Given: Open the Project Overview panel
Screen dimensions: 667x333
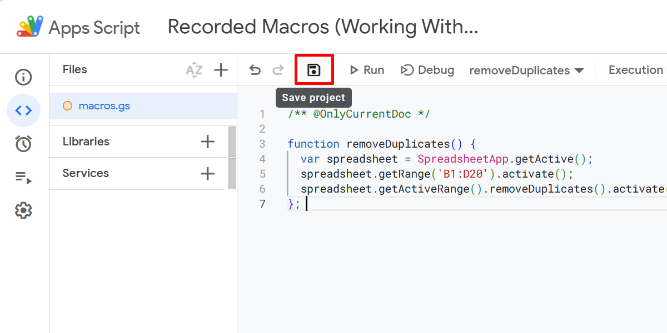Looking at the screenshot, I should [x=23, y=77].
